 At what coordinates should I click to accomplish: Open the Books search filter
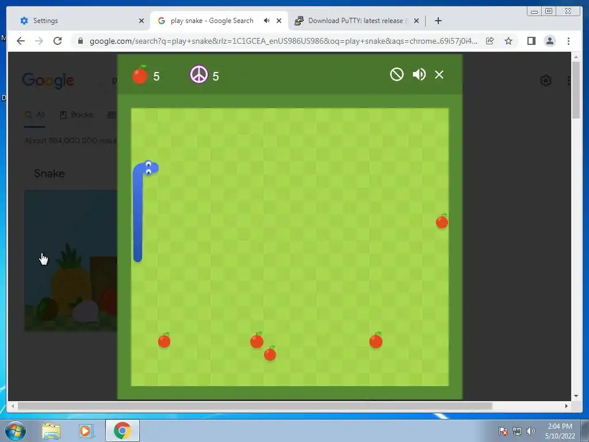77,115
